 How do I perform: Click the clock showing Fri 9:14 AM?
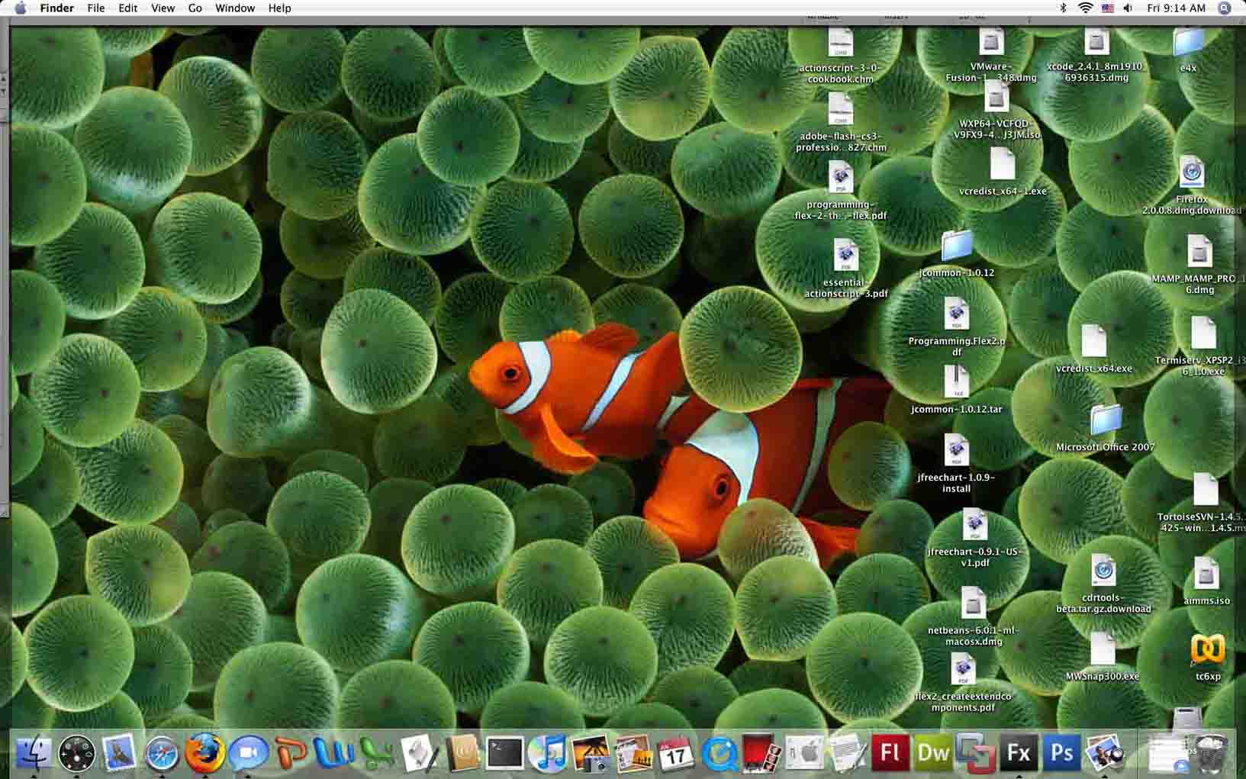coord(1176,8)
